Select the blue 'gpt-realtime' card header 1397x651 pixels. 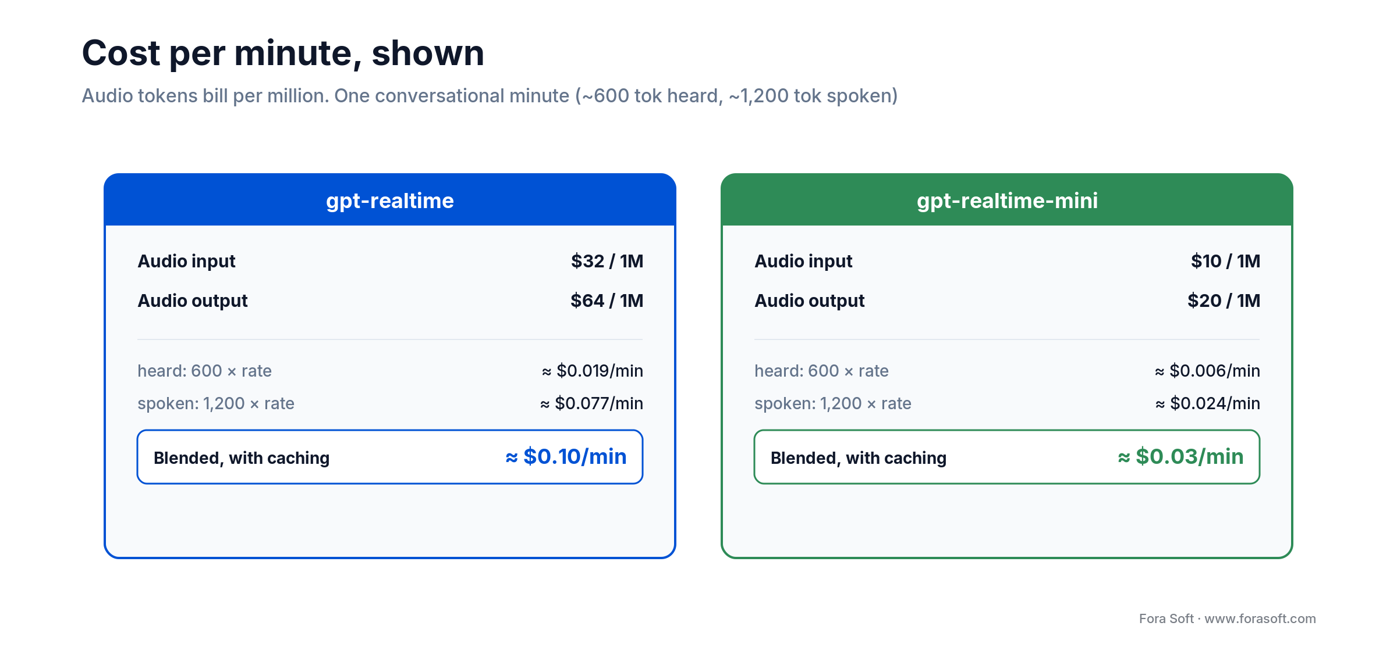pyautogui.click(x=390, y=199)
